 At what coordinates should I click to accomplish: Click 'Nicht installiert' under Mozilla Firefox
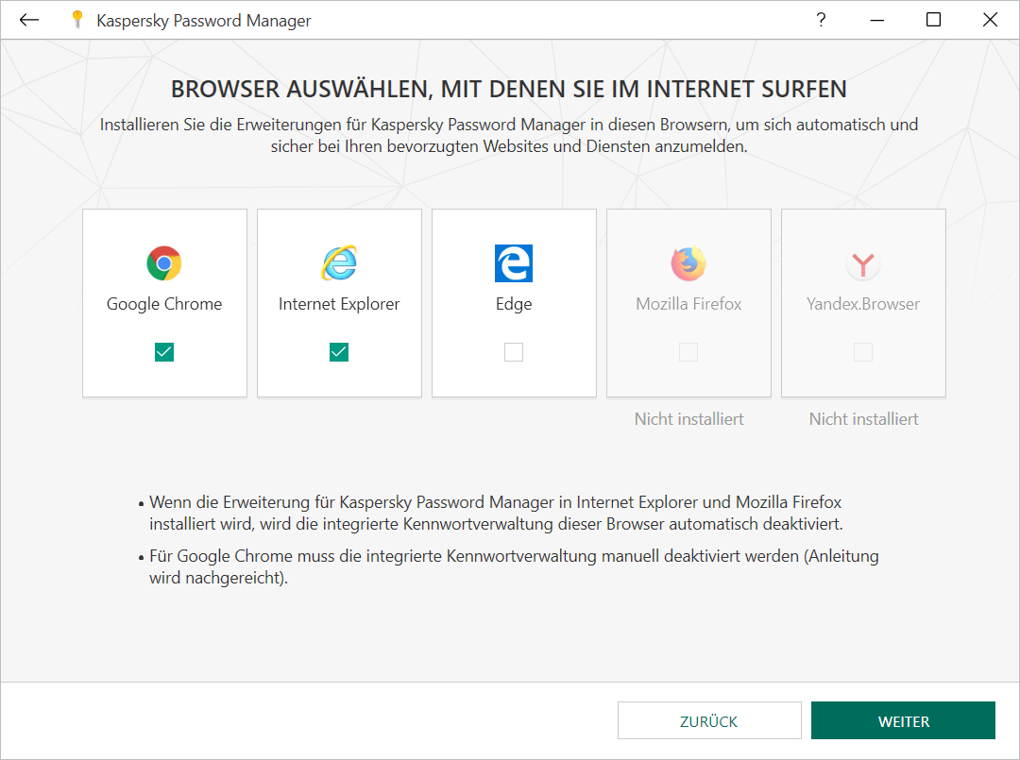[x=688, y=419]
